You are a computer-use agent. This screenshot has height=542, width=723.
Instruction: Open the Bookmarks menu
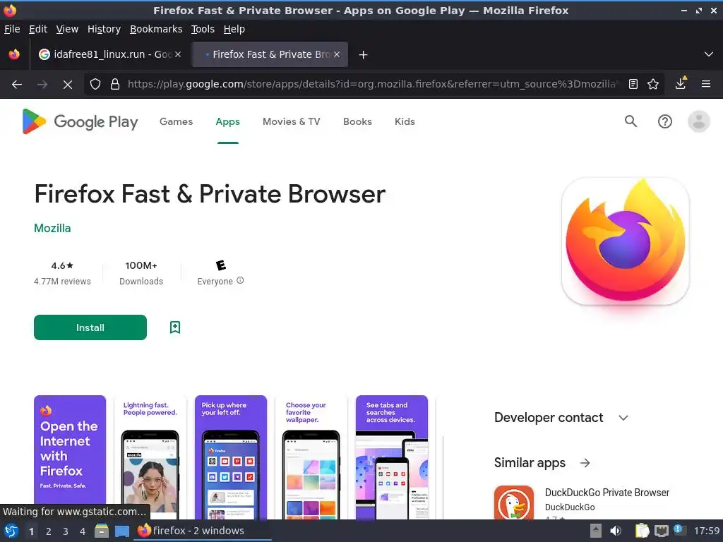[x=156, y=29]
